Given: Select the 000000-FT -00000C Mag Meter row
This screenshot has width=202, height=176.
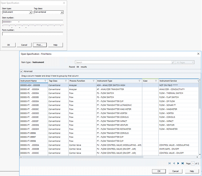Looking at the screenshot, I should (x=81, y=109).
